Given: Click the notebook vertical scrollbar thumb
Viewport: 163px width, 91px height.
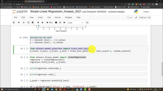Looking at the screenshot, I should click(x=162, y=69).
